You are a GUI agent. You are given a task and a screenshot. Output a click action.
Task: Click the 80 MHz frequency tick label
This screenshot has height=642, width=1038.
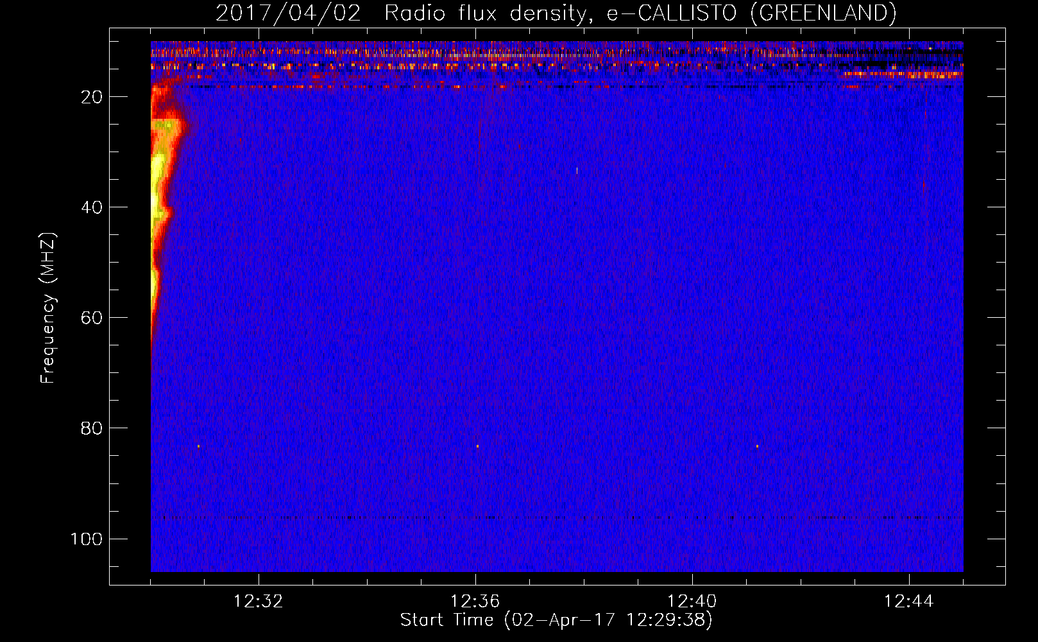point(92,428)
